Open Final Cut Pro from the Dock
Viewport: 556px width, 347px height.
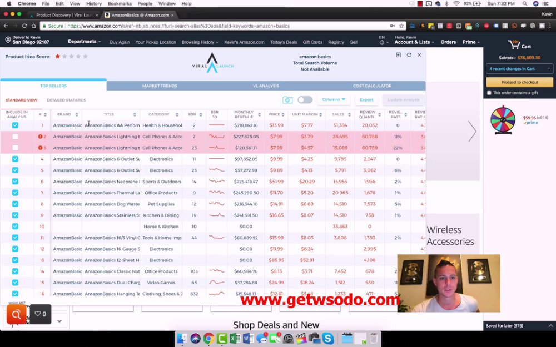(301, 339)
